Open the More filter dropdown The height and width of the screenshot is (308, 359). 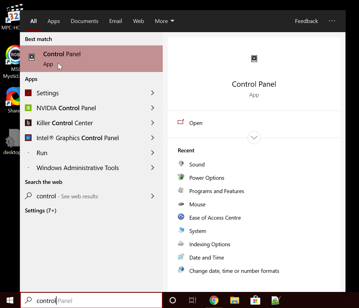tap(164, 21)
